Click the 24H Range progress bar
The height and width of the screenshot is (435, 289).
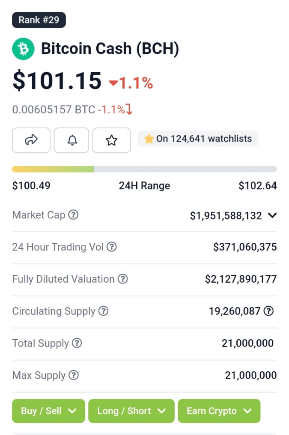(144, 169)
